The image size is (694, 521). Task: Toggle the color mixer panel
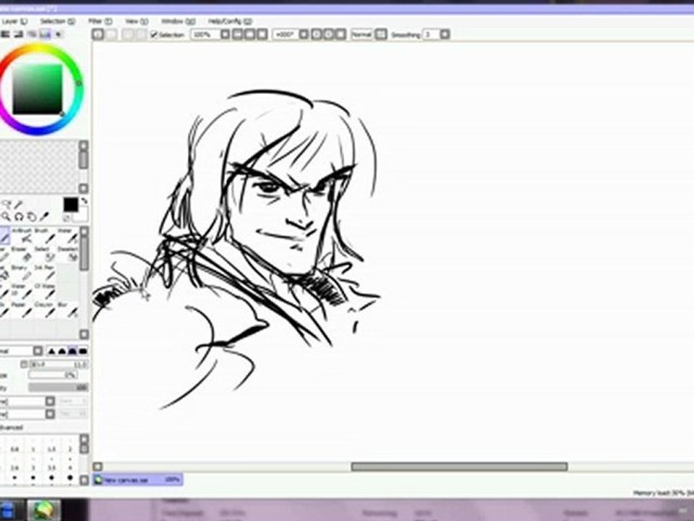click(x=32, y=34)
